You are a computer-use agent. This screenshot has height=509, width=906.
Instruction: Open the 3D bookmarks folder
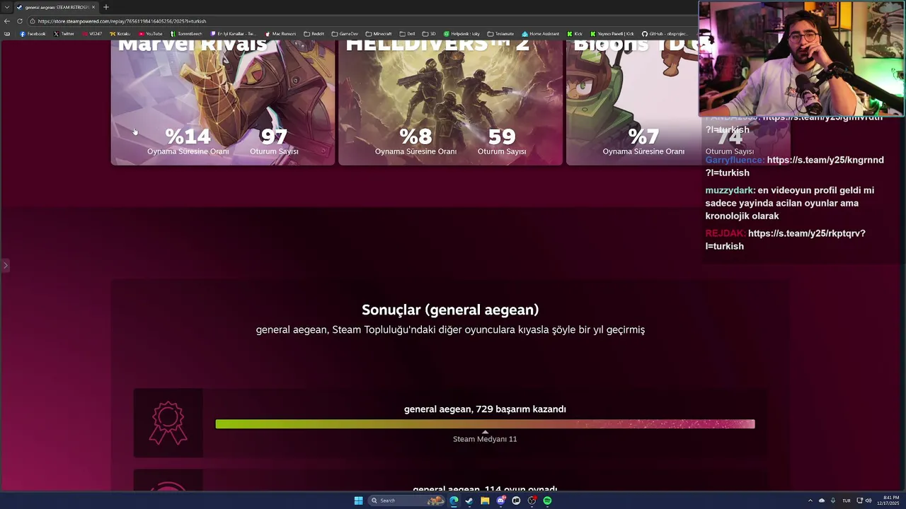coord(429,34)
